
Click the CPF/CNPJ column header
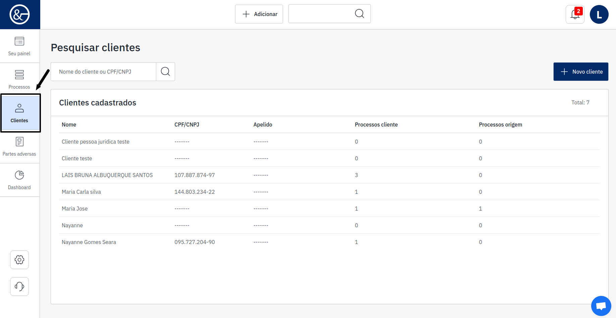tap(187, 125)
